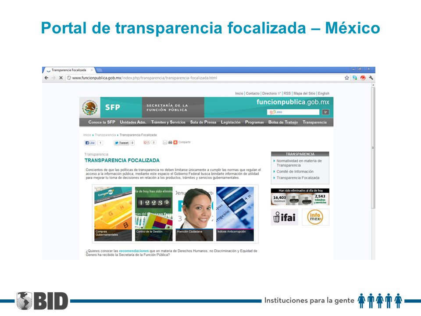Open the Bolsa de Trabajo menu

(x=283, y=122)
